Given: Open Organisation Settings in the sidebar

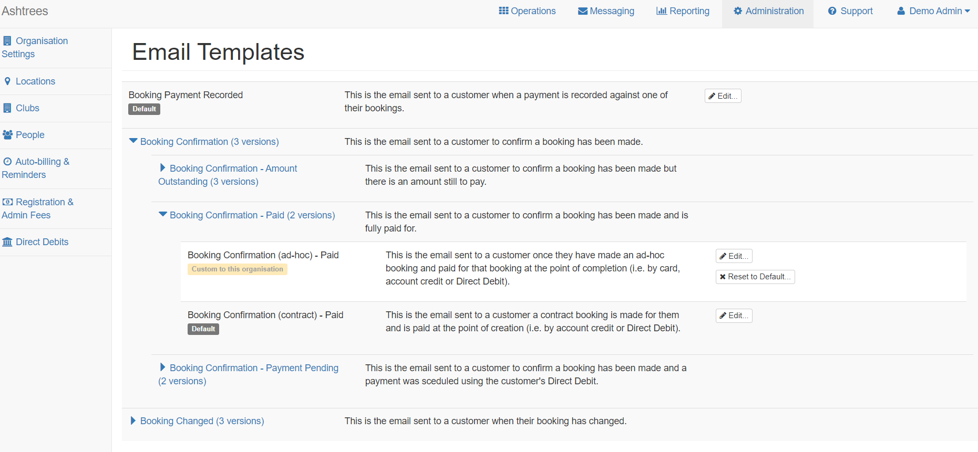Looking at the screenshot, I should click(x=35, y=47).
